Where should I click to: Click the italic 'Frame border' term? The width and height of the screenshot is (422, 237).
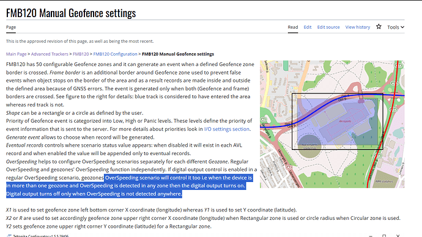tap(65, 73)
